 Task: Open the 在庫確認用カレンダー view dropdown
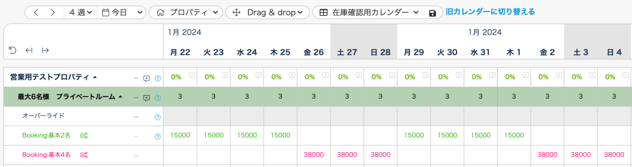(x=369, y=13)
